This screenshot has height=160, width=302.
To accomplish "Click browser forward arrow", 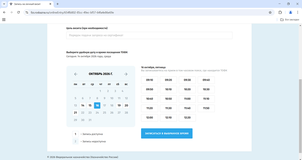I will [11, 12].
